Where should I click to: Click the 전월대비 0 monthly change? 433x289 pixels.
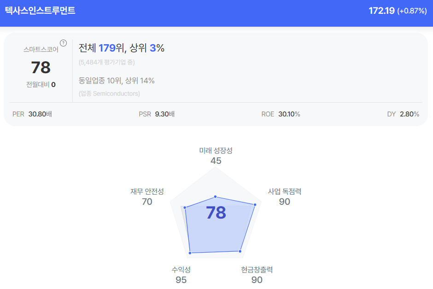click(x=41, y=85)
